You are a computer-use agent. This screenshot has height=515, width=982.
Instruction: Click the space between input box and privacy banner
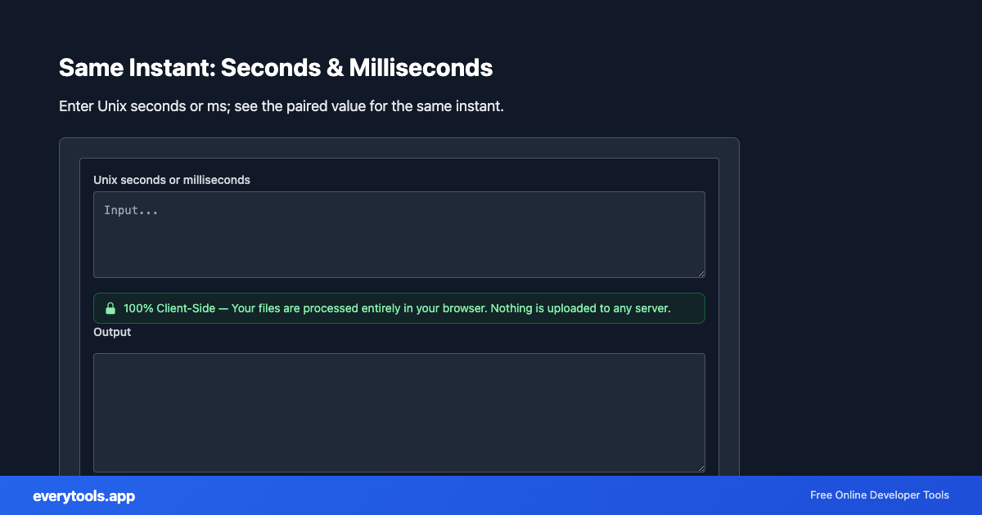(x=399, y=286)
